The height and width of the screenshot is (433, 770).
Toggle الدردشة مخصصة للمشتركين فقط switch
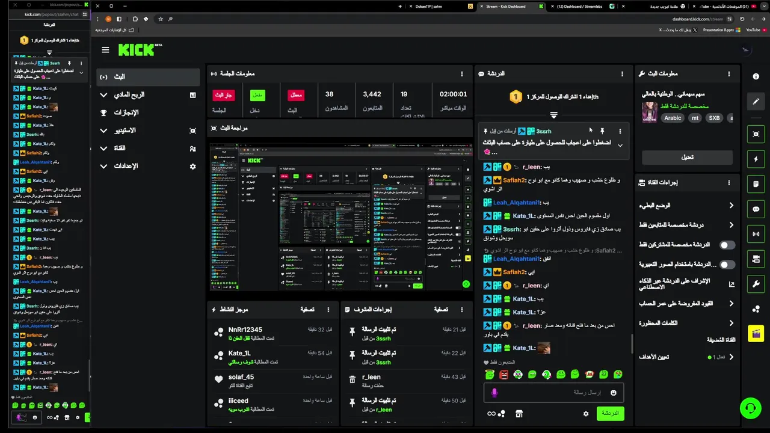click(727, 245)
